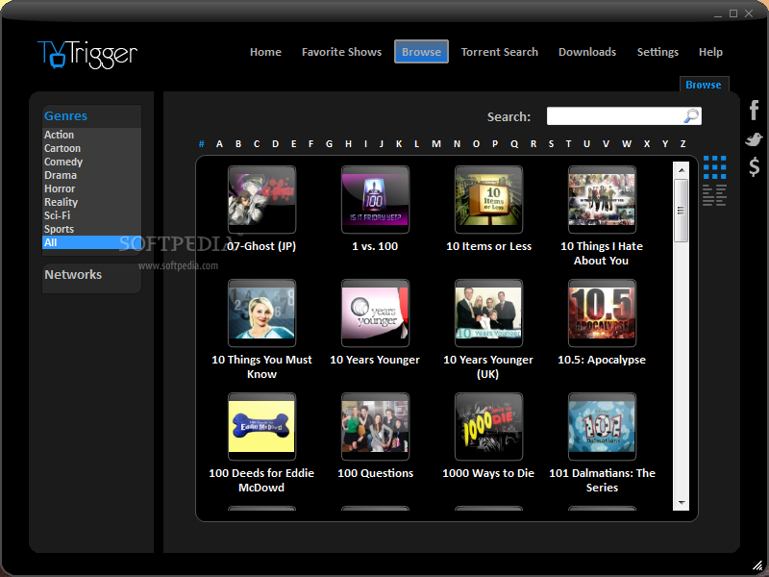Open the Facebook share icon
Image resolution: width=769 pixels, height=577 pixels.
point(755,110)
